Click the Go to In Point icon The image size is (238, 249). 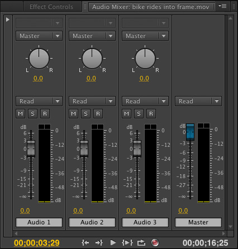pos(85,242)
